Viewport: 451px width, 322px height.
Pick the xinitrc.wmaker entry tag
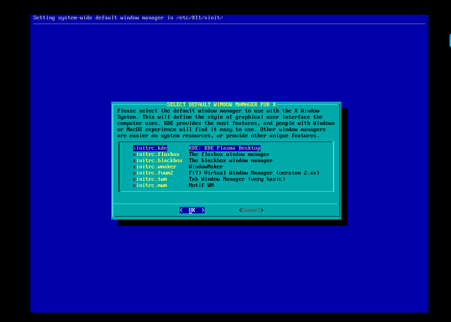click(x=155, y=167)
